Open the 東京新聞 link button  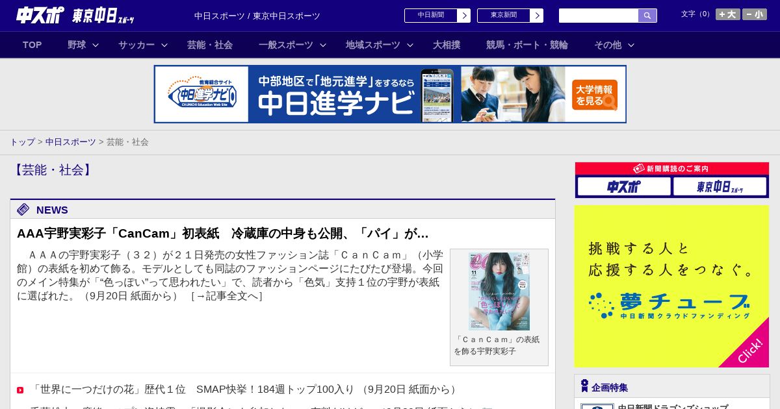tap(510, 16)
